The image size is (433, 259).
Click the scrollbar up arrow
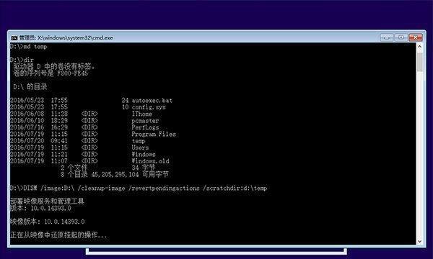click(x=419, y=47)
